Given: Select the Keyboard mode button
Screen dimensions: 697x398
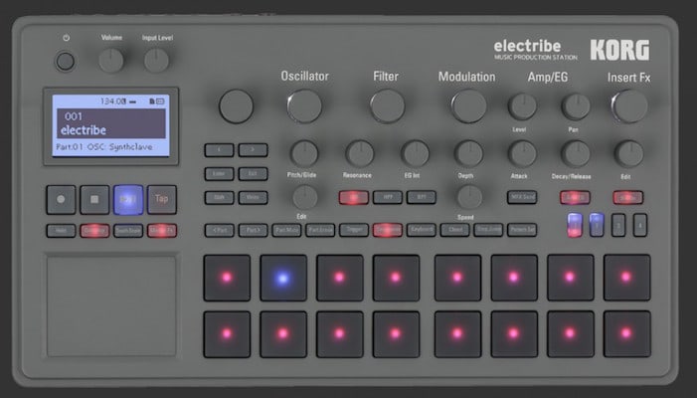Looking at the screenshot, I should pyautogui.click(x=421, y=230).
